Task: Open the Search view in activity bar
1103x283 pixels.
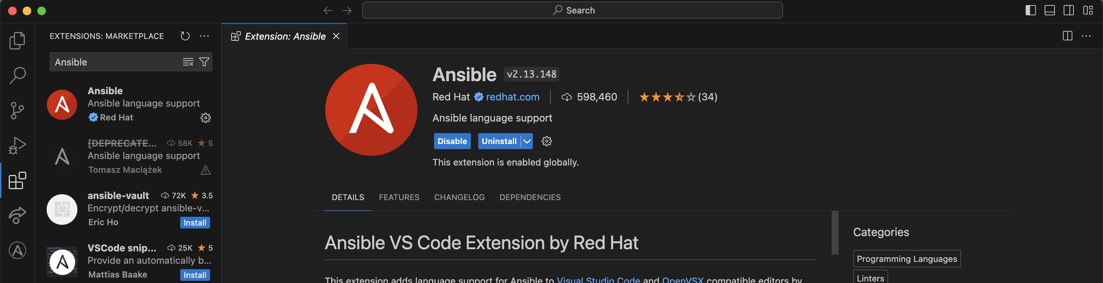Action: [17, 76]
